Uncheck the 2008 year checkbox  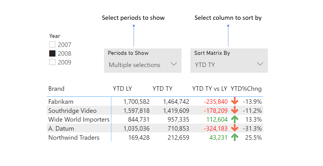tap(52, 53)
